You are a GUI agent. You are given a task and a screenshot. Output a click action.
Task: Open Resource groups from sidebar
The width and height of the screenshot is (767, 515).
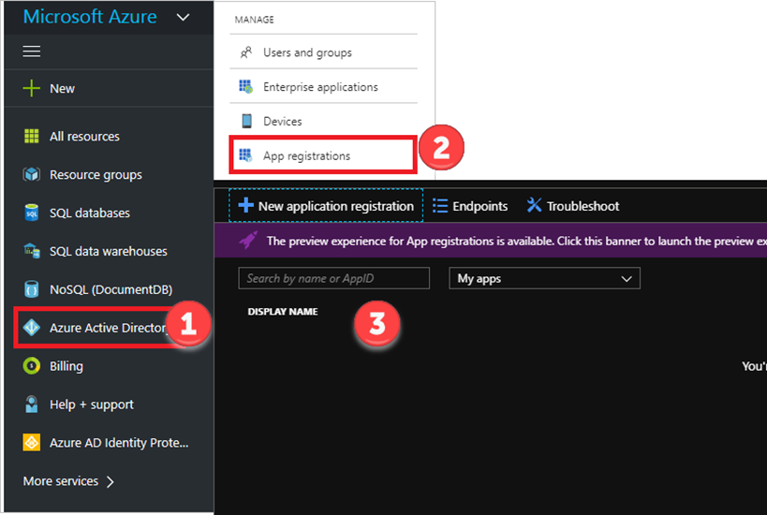[109, 174]
